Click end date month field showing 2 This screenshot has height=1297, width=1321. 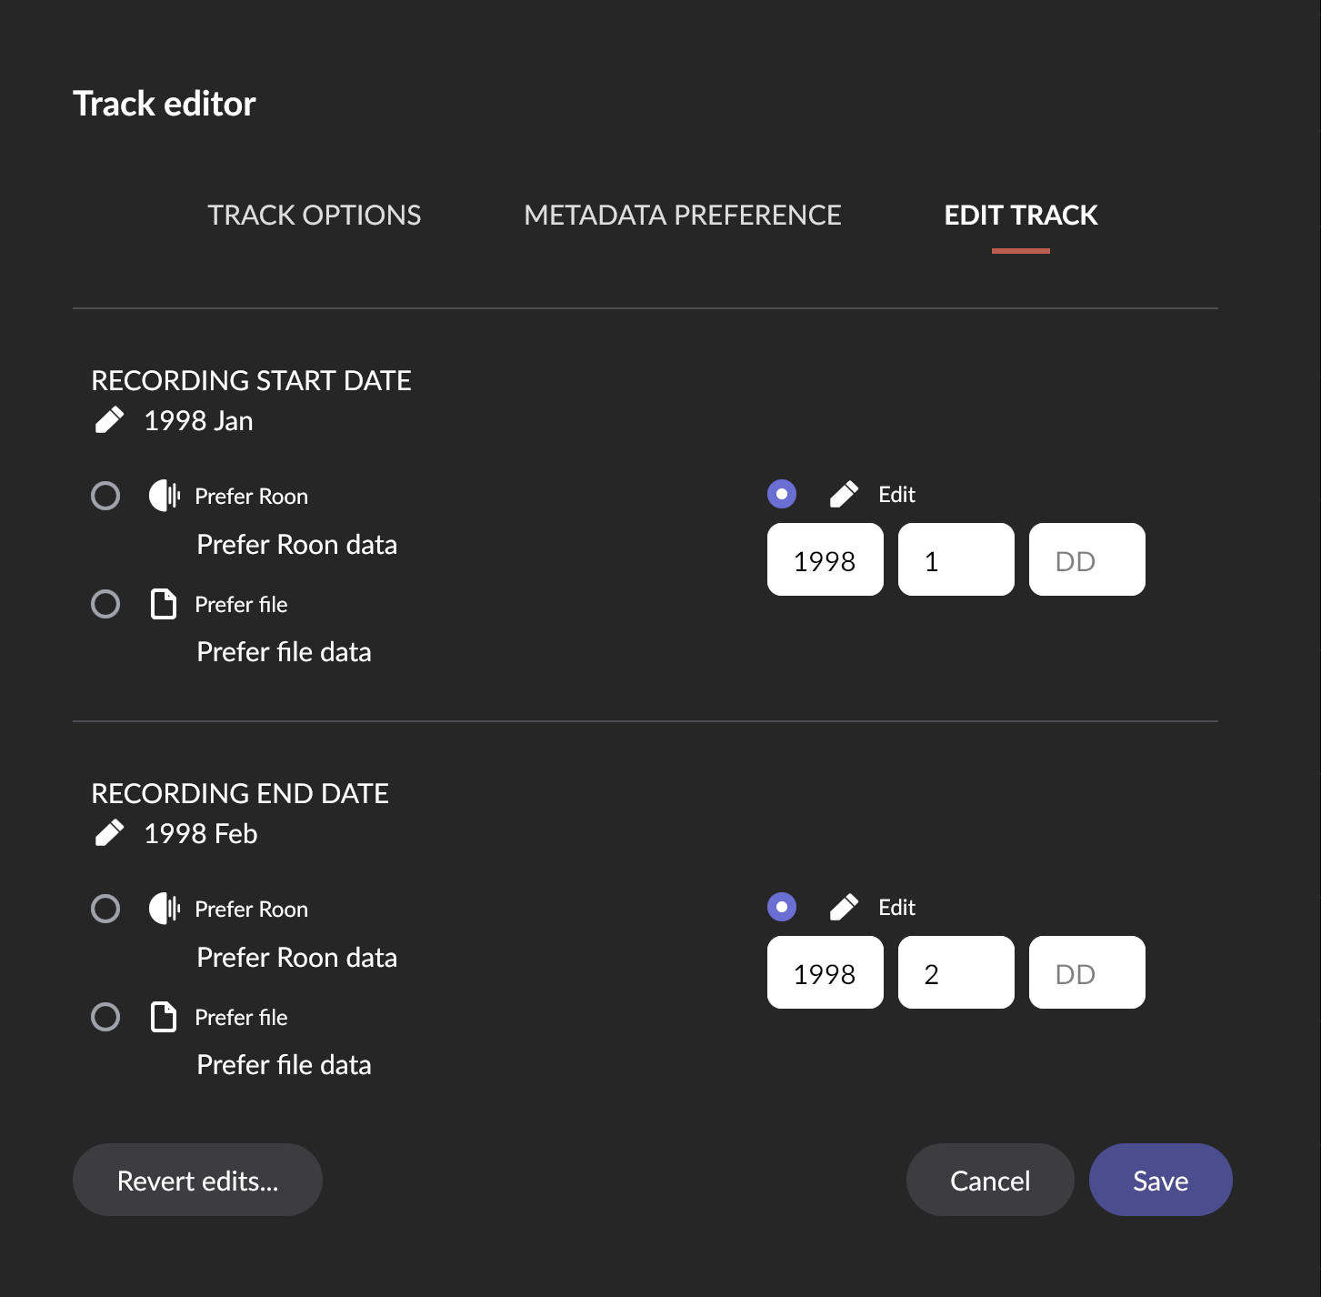coord(956,973)
